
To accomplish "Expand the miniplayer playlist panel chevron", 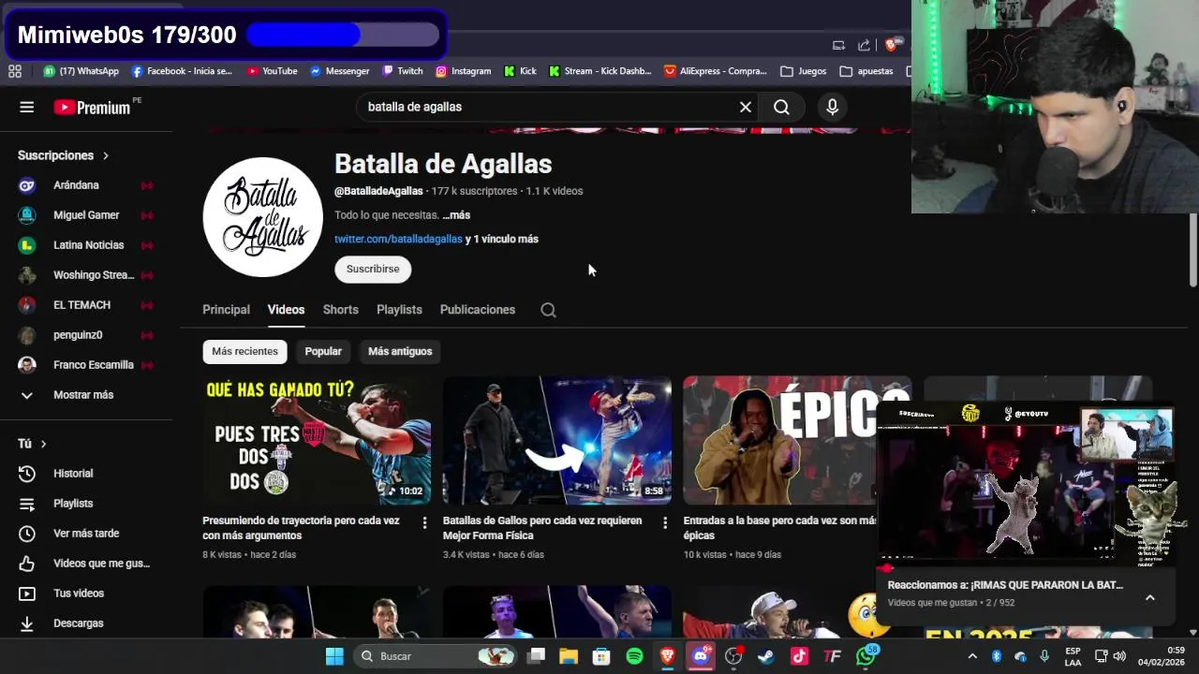I will [1150, 597].
